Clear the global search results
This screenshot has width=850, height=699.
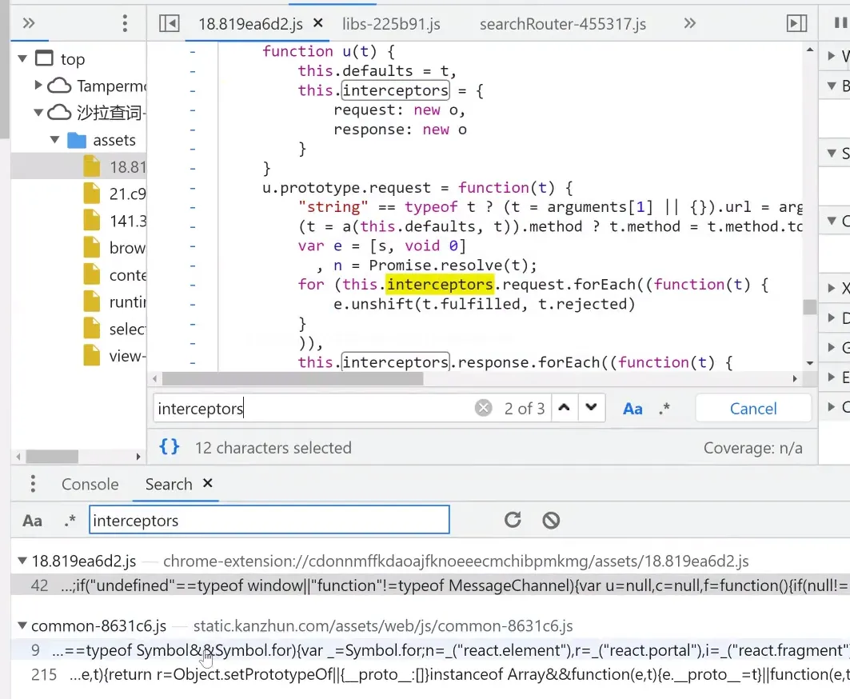click(551, 520)
